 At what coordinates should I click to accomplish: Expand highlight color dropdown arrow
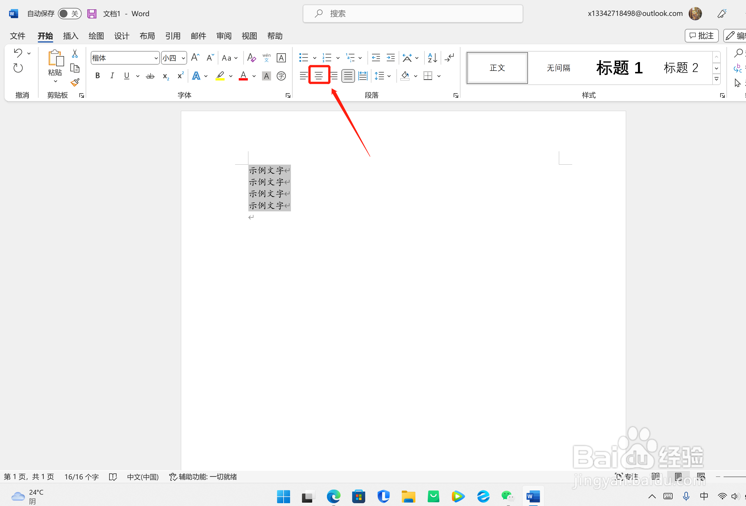[x=231, y=76]
